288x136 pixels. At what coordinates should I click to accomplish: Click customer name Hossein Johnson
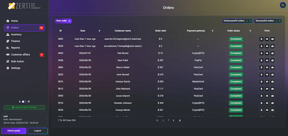[123, 103]
